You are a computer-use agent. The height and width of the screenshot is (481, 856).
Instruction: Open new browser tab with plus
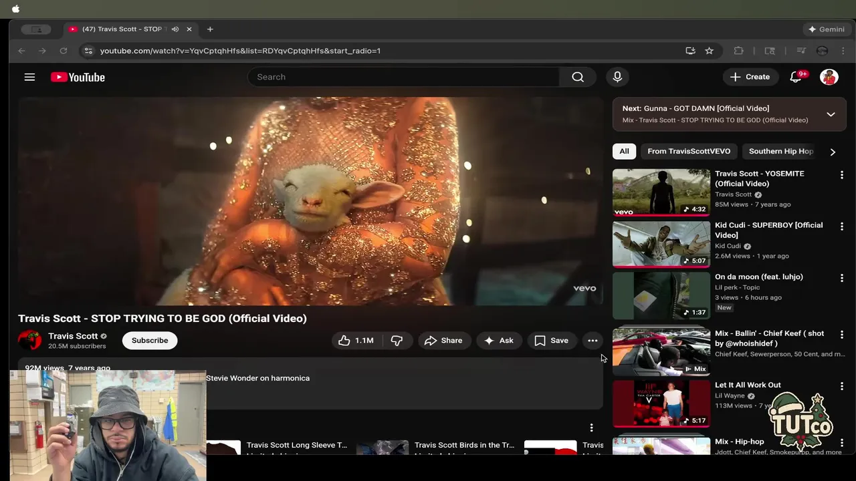pos(210,29)
